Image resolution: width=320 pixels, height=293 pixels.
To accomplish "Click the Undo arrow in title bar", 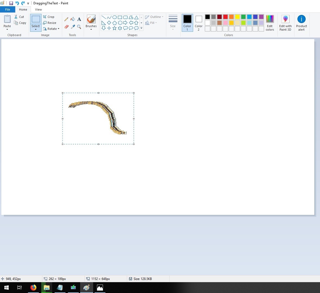I will tap(17, 3).
